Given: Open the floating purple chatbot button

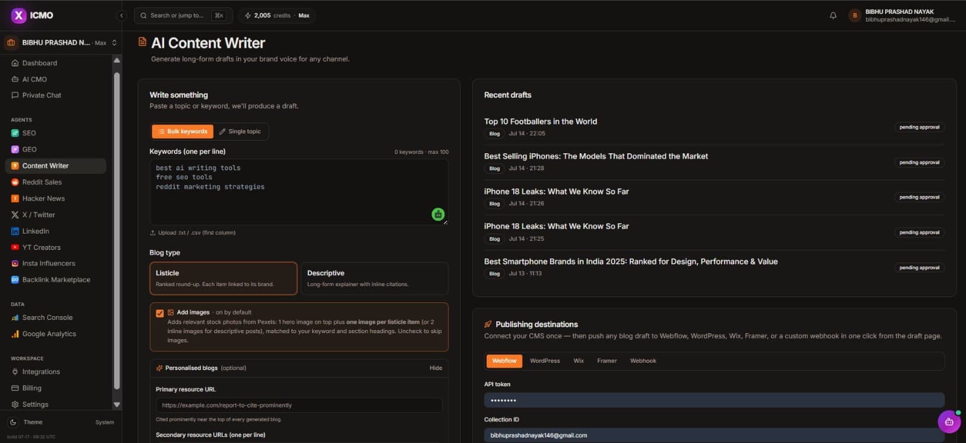Looking at the screenshot, I should coord(949,422).
